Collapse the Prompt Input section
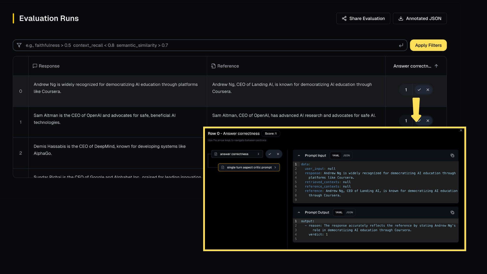This screenshot has height=274, width=487. (299, 156)
